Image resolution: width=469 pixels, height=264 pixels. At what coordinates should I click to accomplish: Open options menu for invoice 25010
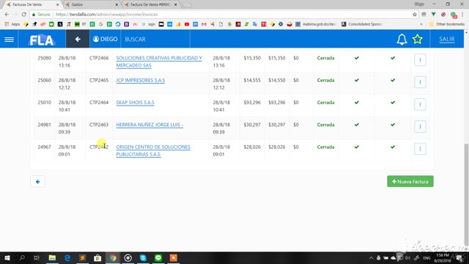420,104
